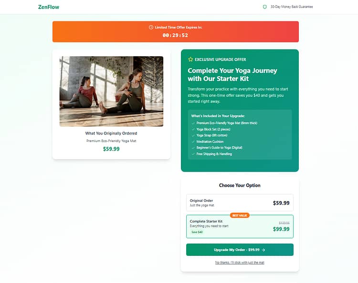This screenshot has width=358, height=283.
Task: Click the Beginner's Guide to Yoga list item
Action: click(219, 148)
